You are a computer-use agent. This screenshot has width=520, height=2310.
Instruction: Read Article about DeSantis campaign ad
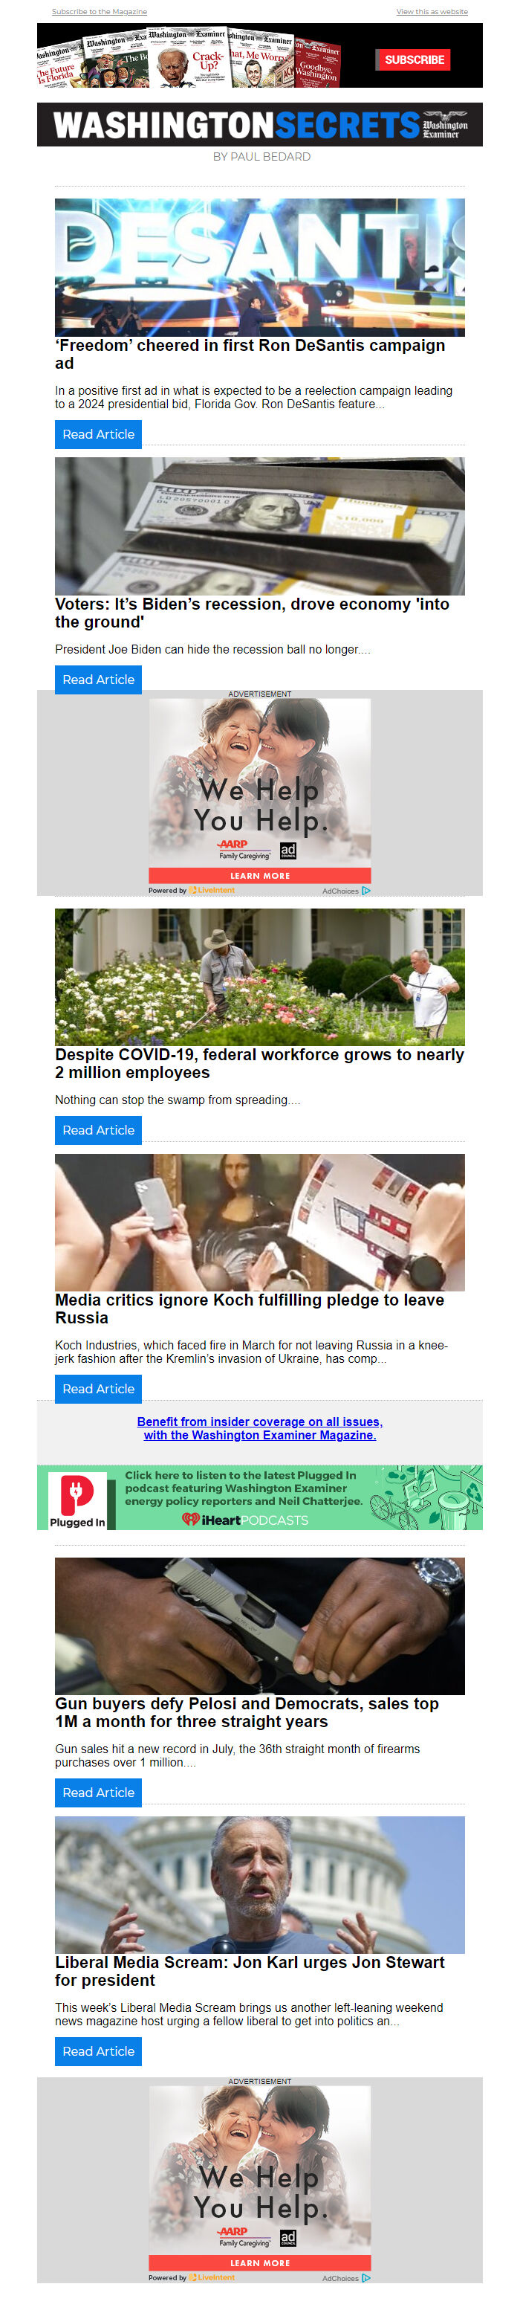coord(99,434)
